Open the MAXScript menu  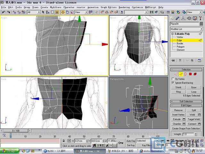(151, 7)
